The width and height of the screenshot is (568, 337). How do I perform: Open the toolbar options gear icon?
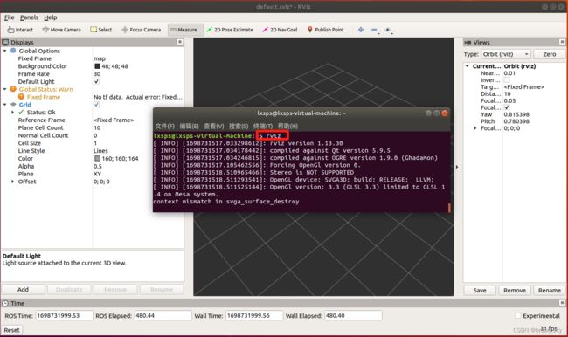tap(388, 30)
